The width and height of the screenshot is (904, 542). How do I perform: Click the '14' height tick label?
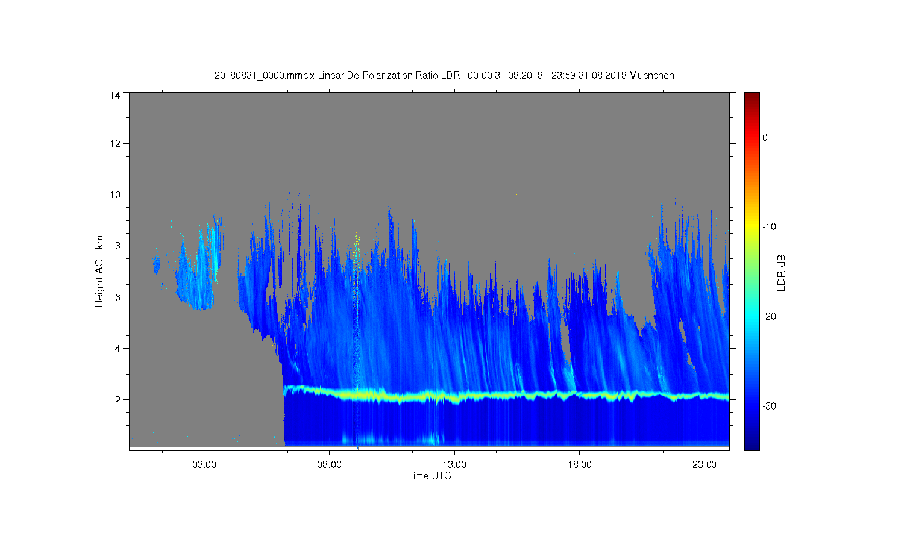pyautogui.click(x=115, y=95)
